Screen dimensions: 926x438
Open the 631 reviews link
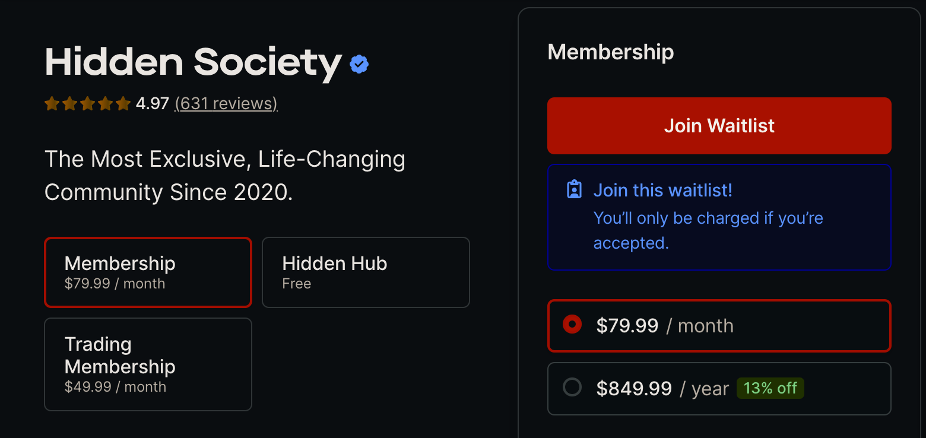coord(226,103)
